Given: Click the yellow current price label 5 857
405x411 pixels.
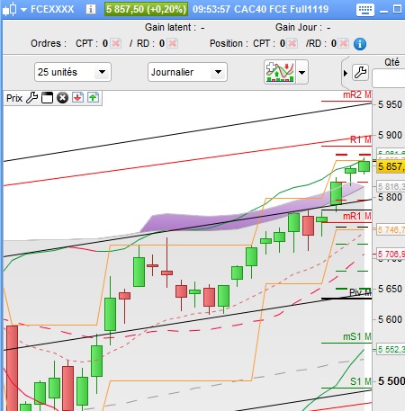Looking at the screenshot, I should [x=391, y=166].
